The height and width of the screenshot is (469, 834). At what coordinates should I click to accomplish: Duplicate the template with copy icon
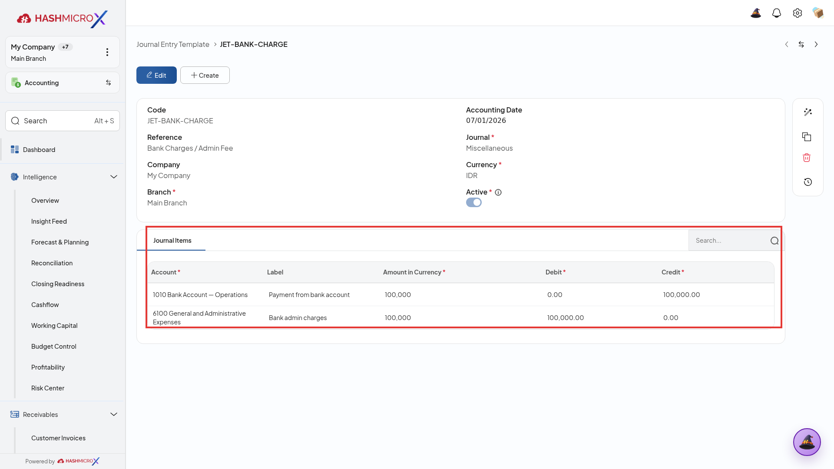tap(807, 137)
